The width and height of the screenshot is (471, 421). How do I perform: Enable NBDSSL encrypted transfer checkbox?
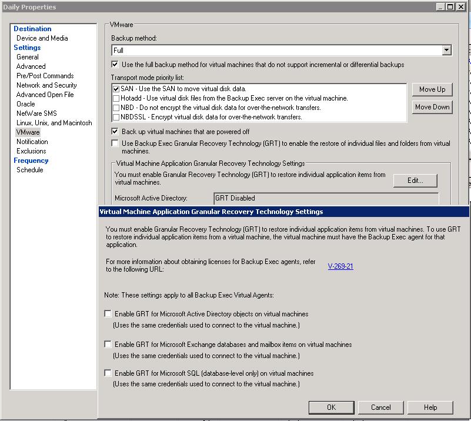click(x=116, y=117)
